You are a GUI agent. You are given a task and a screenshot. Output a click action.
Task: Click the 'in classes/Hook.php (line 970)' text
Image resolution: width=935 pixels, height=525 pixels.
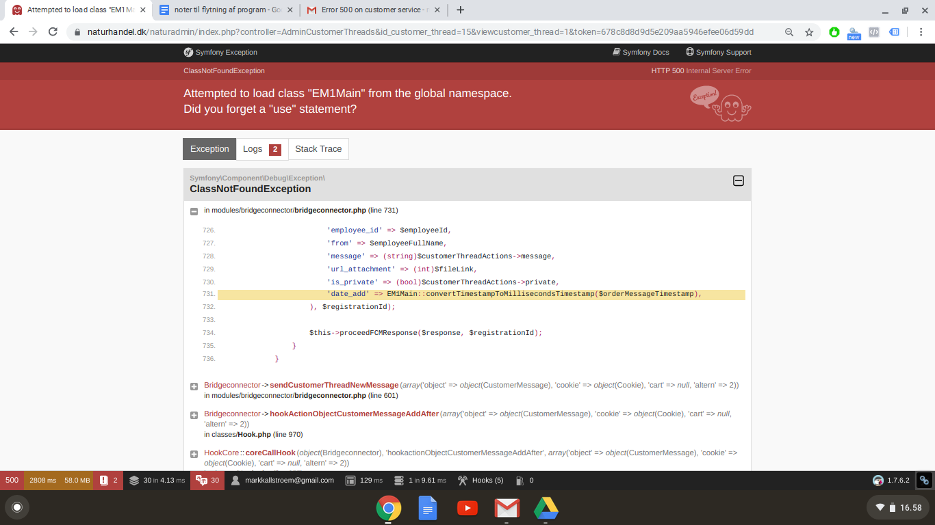click(253, 434)
